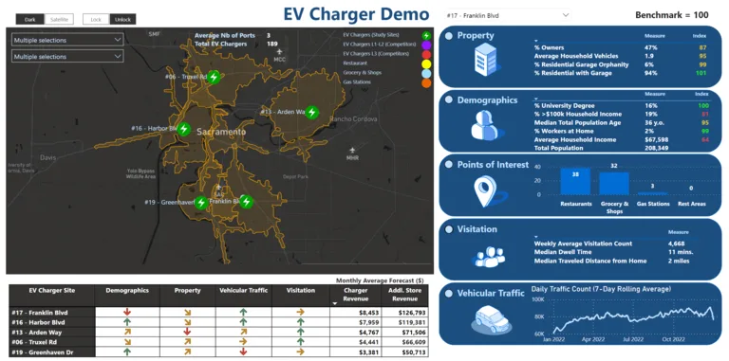Viewport: 729px width, 361px height.
Task: Select the #06 - Truxel Rd table row
Action: pos(218,342)
